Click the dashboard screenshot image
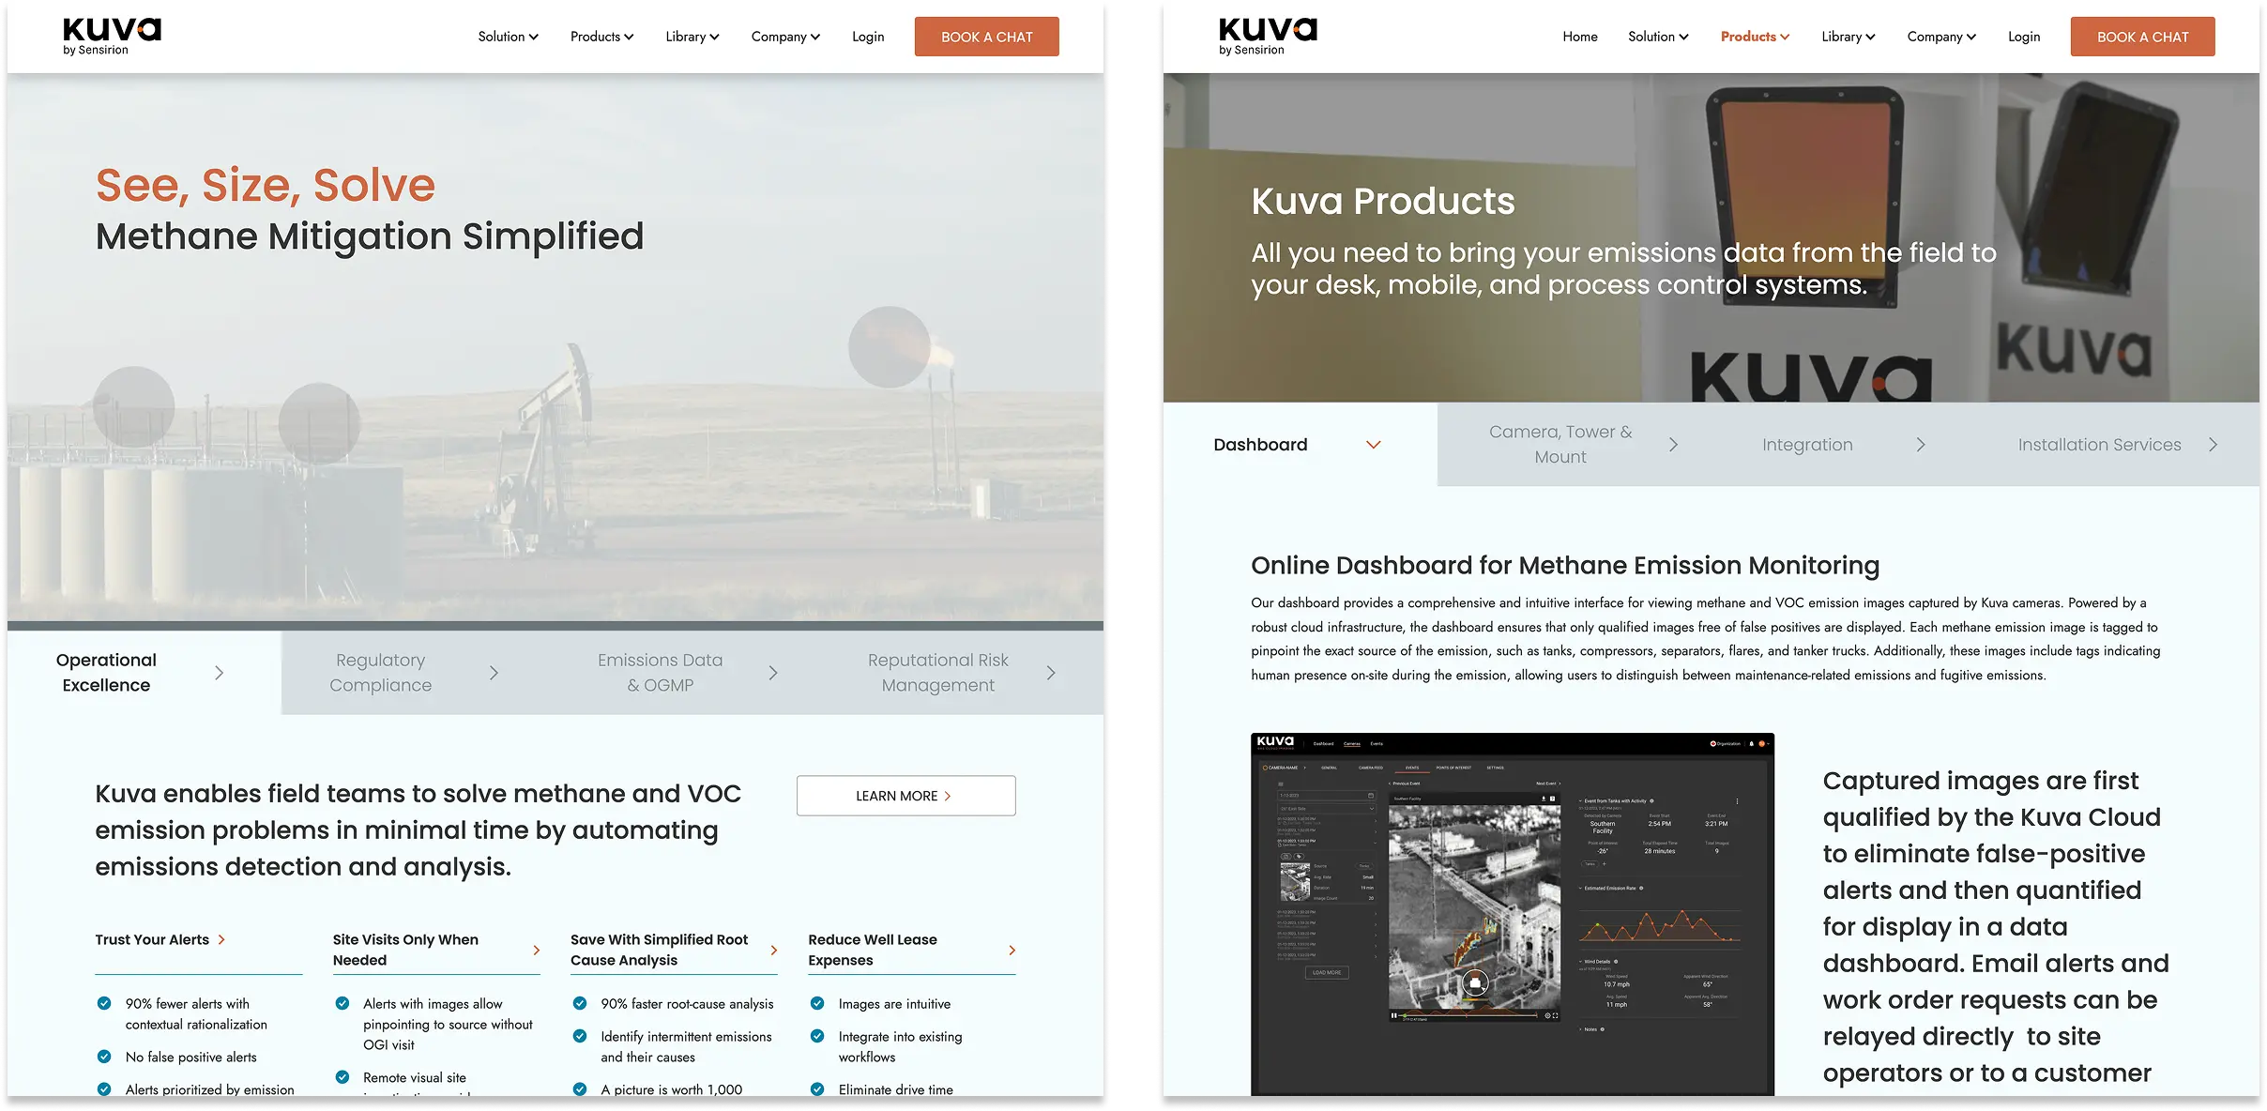This screenshot has height=1111, width=2267. [1512, 913]
